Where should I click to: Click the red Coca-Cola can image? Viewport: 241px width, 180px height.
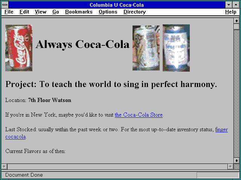click(x=19, y=48)
